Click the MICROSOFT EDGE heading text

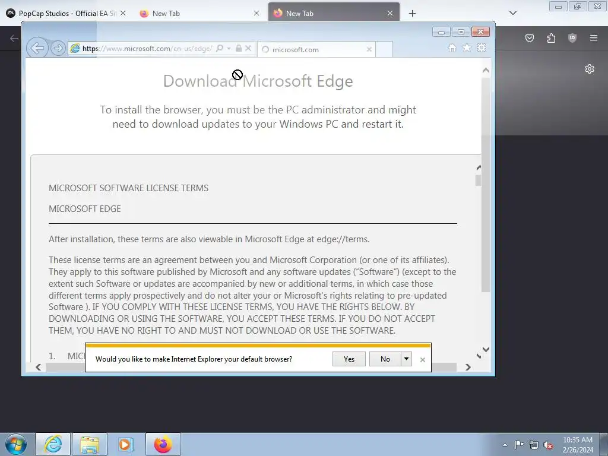[x=85, y=209]
